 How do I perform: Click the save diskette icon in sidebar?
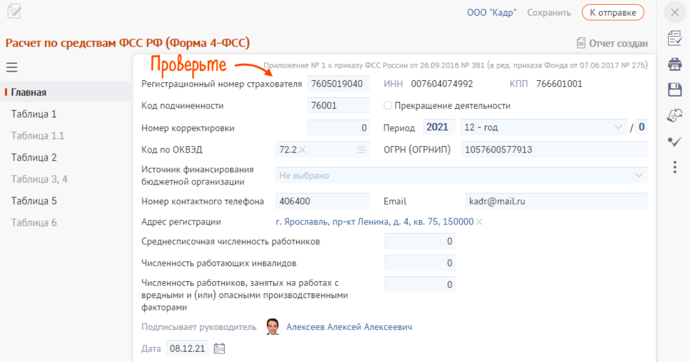click(675, 90)
